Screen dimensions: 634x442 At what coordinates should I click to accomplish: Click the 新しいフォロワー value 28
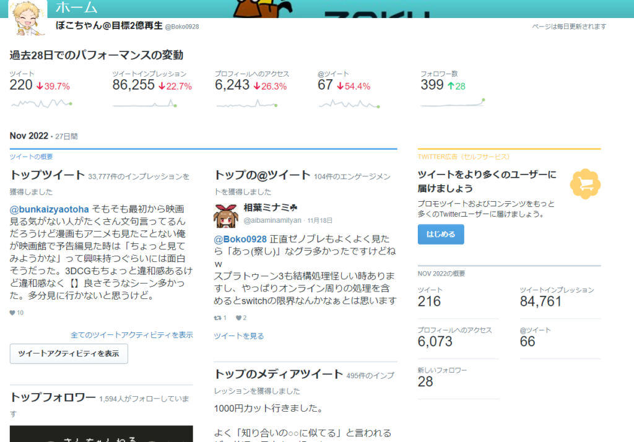(x=425, y=382)
